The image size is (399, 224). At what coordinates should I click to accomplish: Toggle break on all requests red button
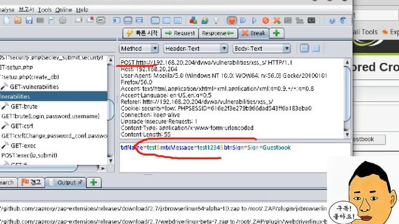231,21
